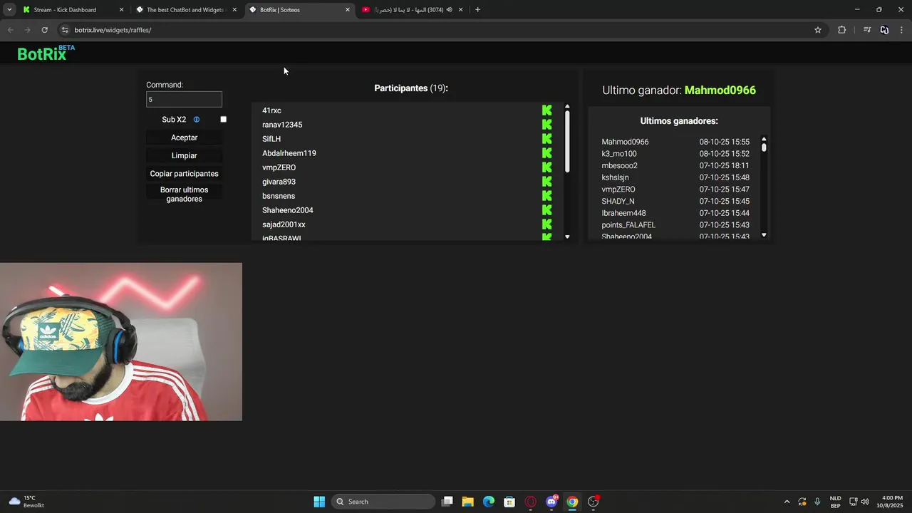The image size is (912, 513).
Task: Click Copiar participantes button
Action: tap(184, 174)
